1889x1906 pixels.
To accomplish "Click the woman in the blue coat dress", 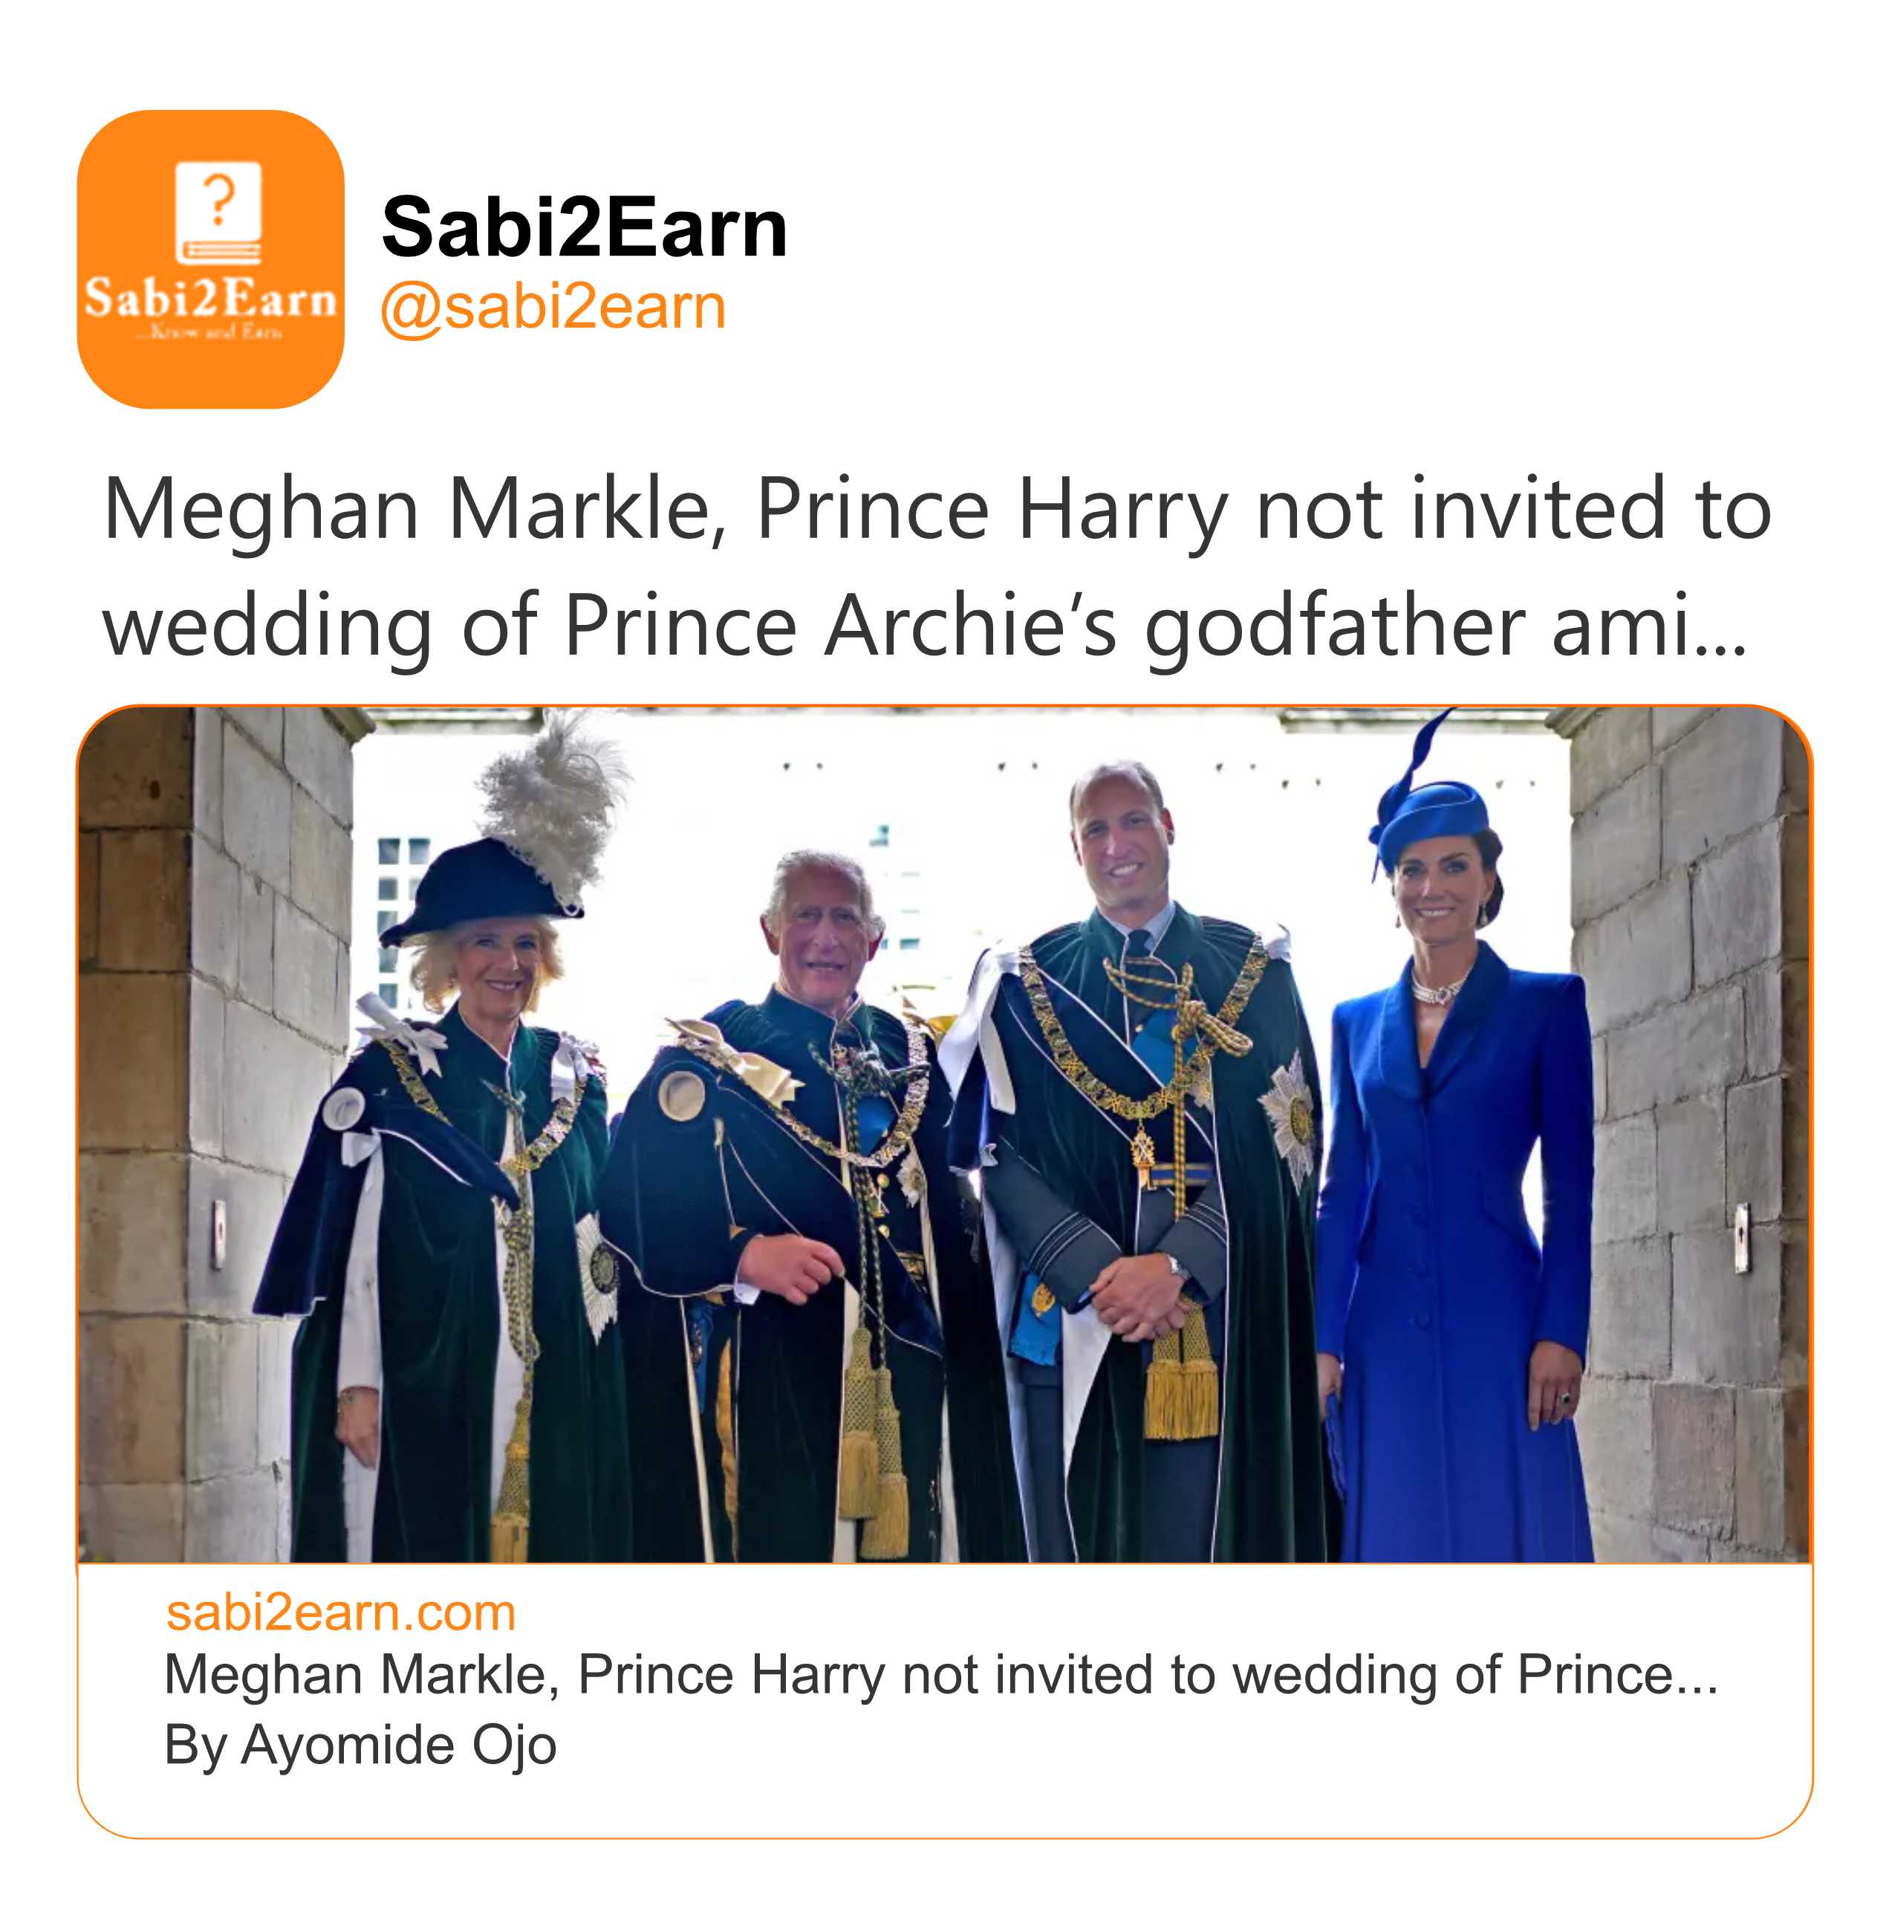I will 1455,1234.
